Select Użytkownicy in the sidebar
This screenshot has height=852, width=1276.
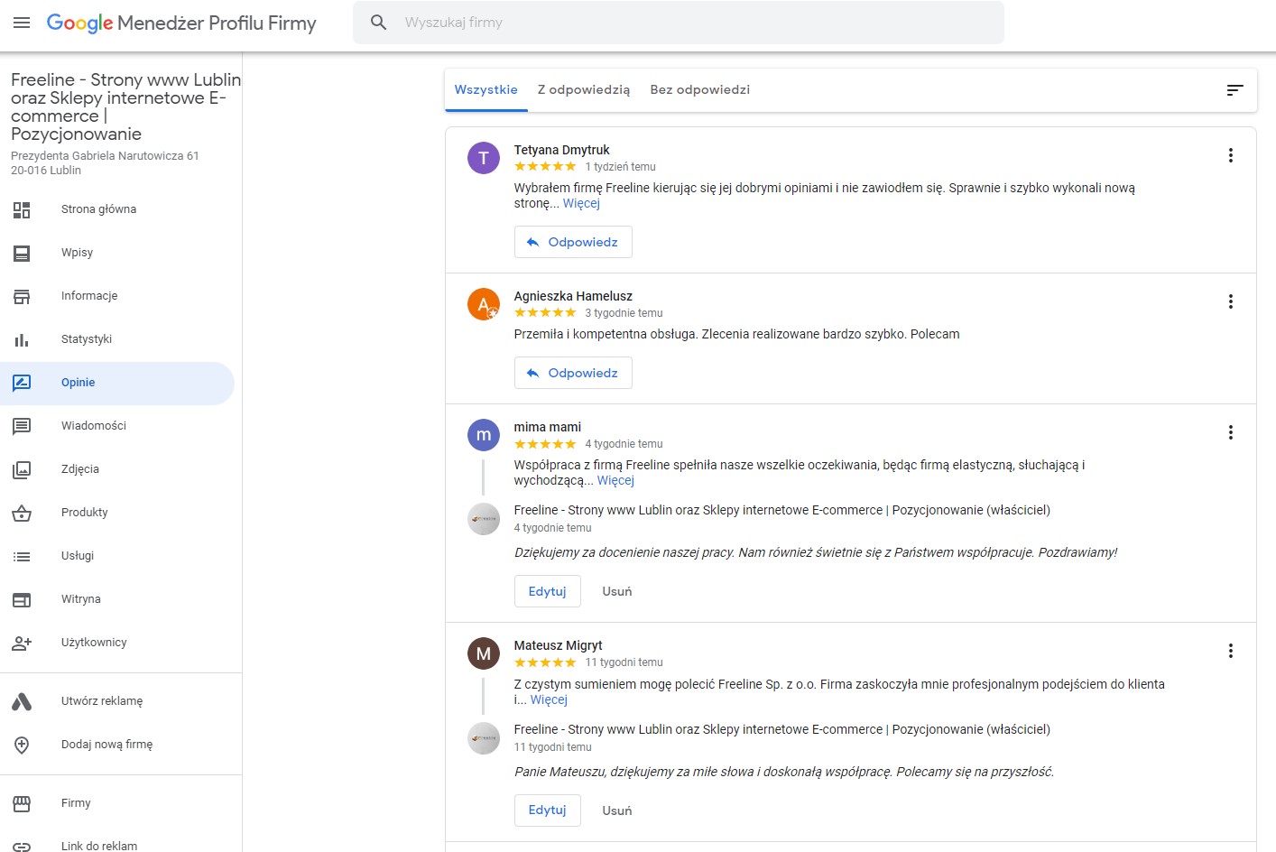click(x=94, y=643)
